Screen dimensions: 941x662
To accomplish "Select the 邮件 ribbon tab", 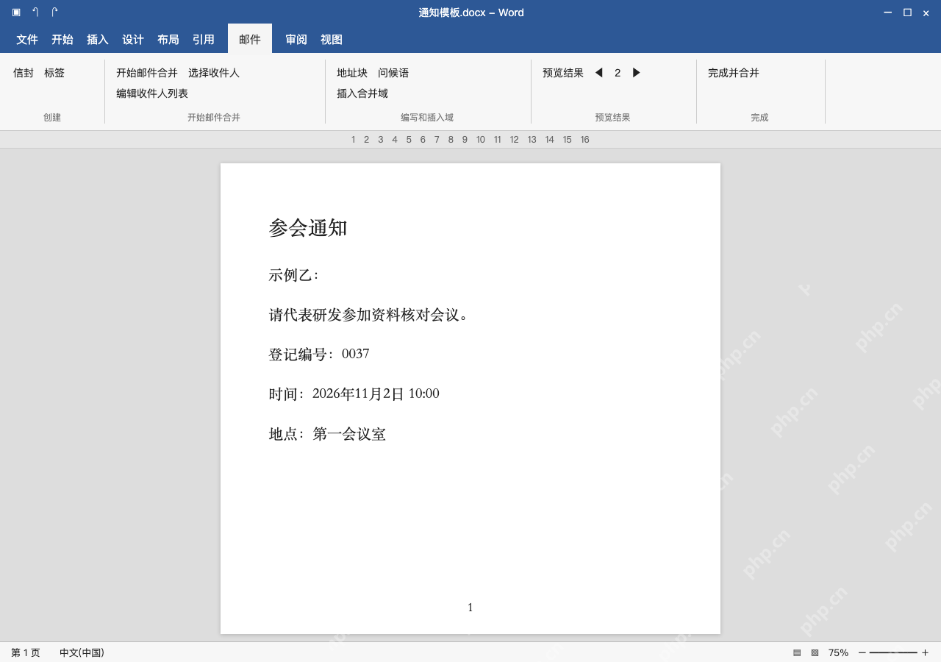I will tap(250, 39).
